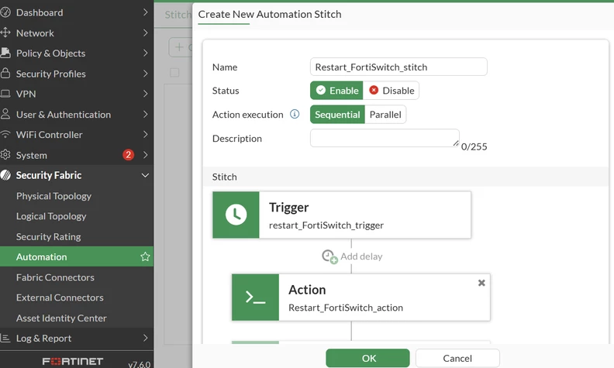Screen dimensions: 614x368
Task: Click the System notification badge showing 2
Action: [128, 155]
